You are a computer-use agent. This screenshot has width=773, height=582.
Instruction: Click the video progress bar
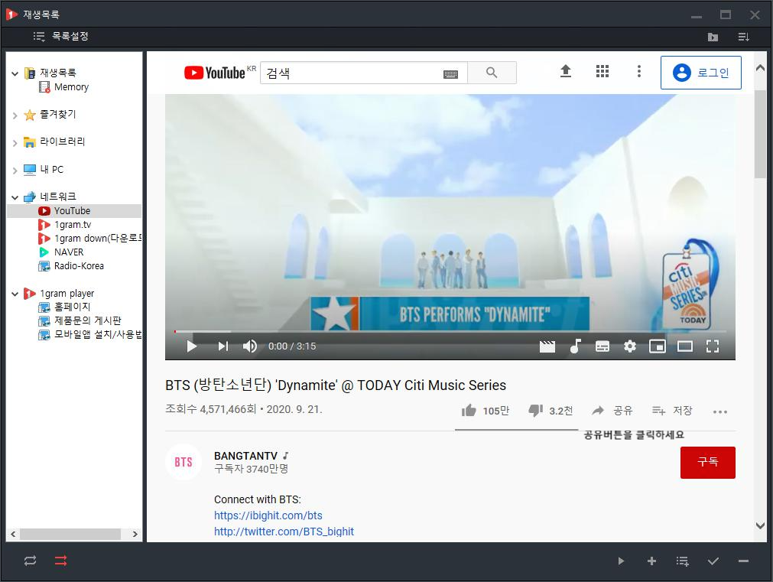point(450,331)
